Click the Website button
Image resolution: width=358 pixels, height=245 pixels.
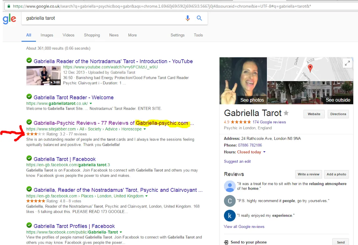314,114
